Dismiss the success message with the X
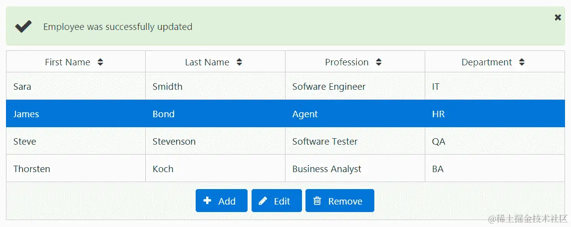 (x=558, y=17)
